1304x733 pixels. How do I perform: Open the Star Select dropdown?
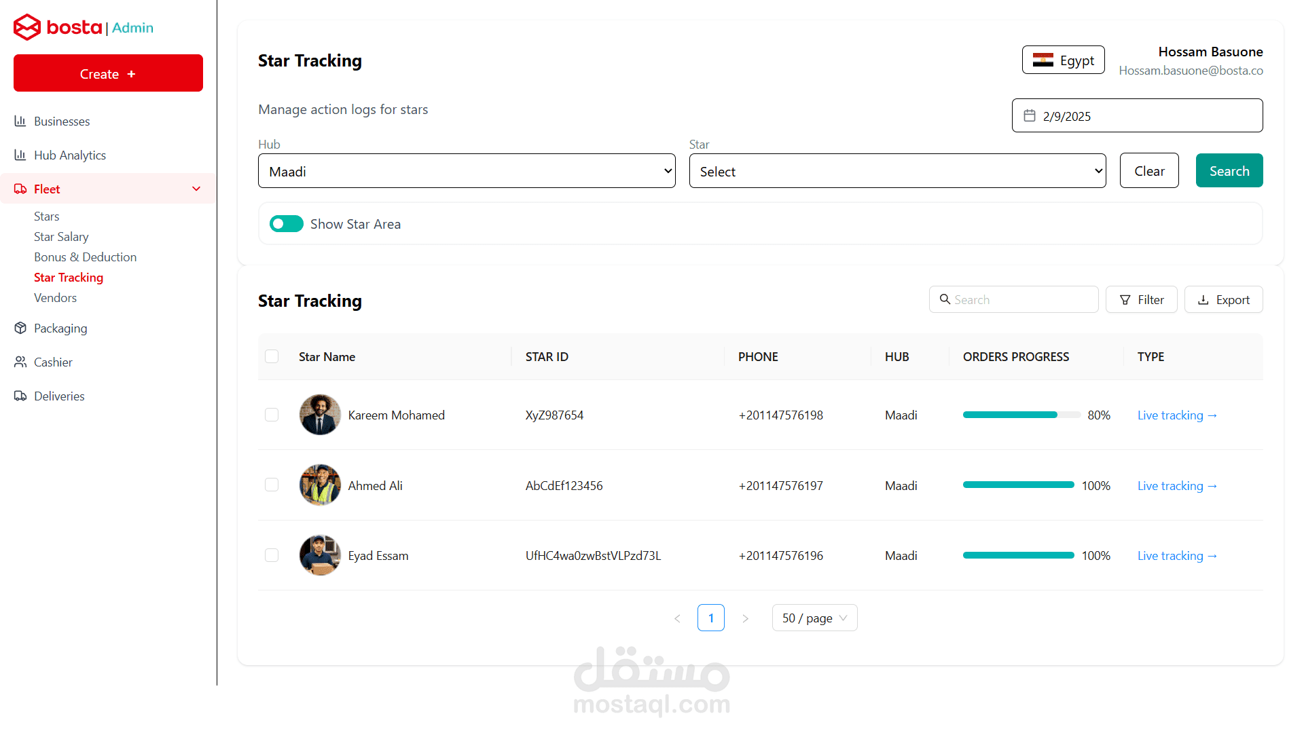(897, 171)
